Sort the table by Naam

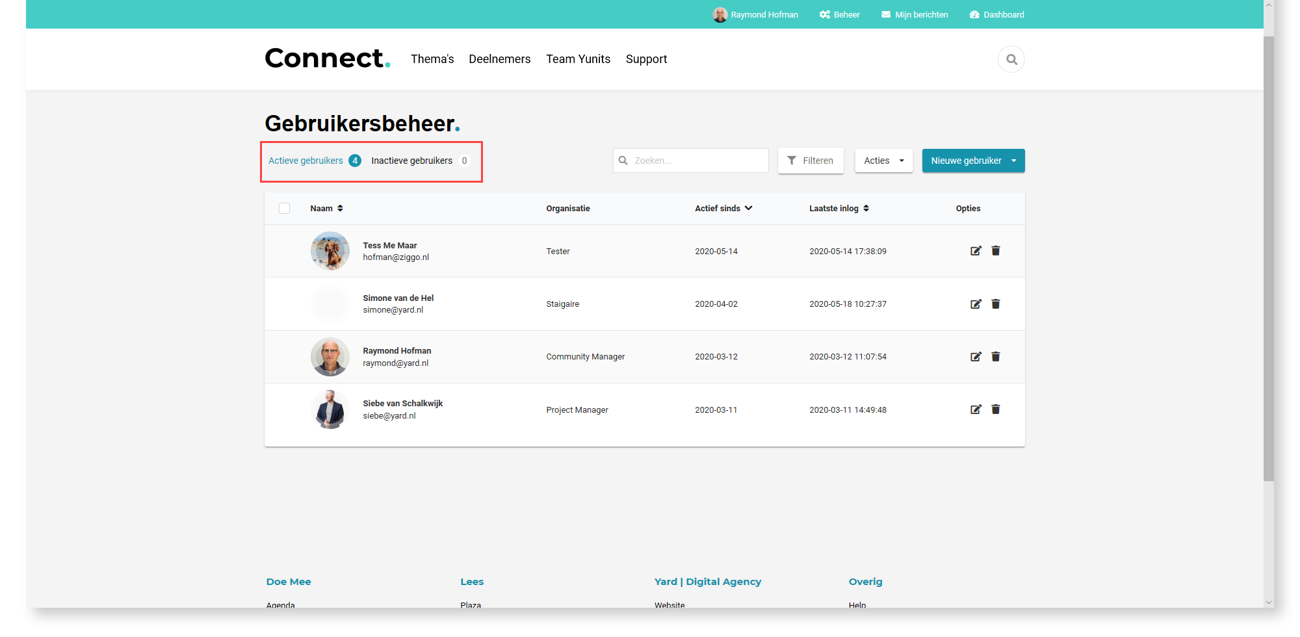[326, 209]
